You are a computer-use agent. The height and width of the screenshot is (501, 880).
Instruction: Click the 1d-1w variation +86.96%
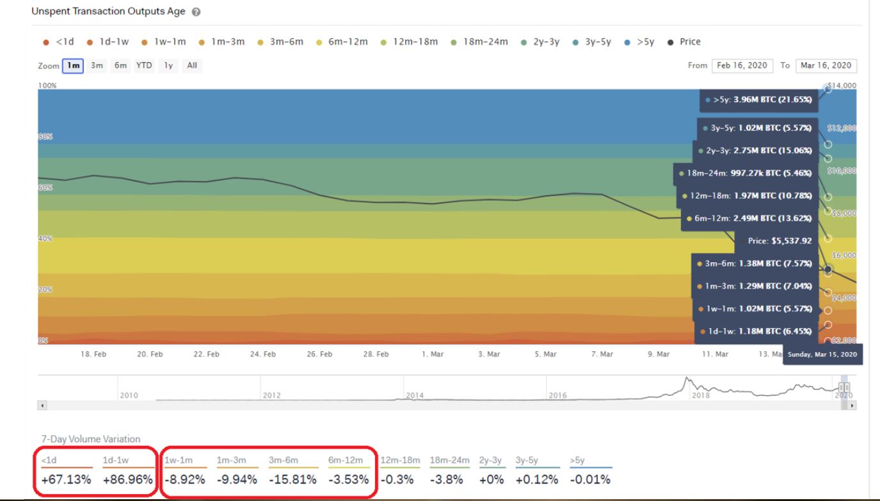[x=127, y=479]
